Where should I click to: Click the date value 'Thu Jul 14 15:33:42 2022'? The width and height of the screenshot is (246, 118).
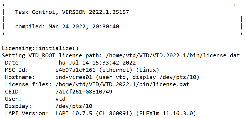tap(96, 63)
